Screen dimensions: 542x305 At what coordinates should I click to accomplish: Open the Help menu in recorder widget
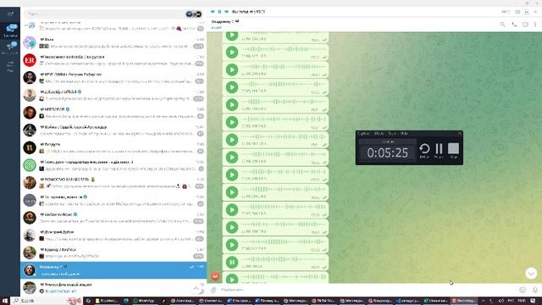404,133
